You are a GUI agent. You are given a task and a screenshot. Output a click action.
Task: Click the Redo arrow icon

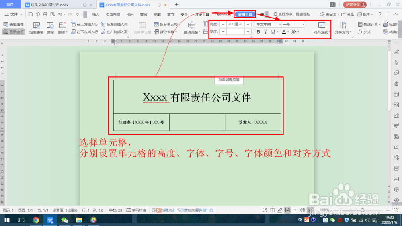point(70,14)
